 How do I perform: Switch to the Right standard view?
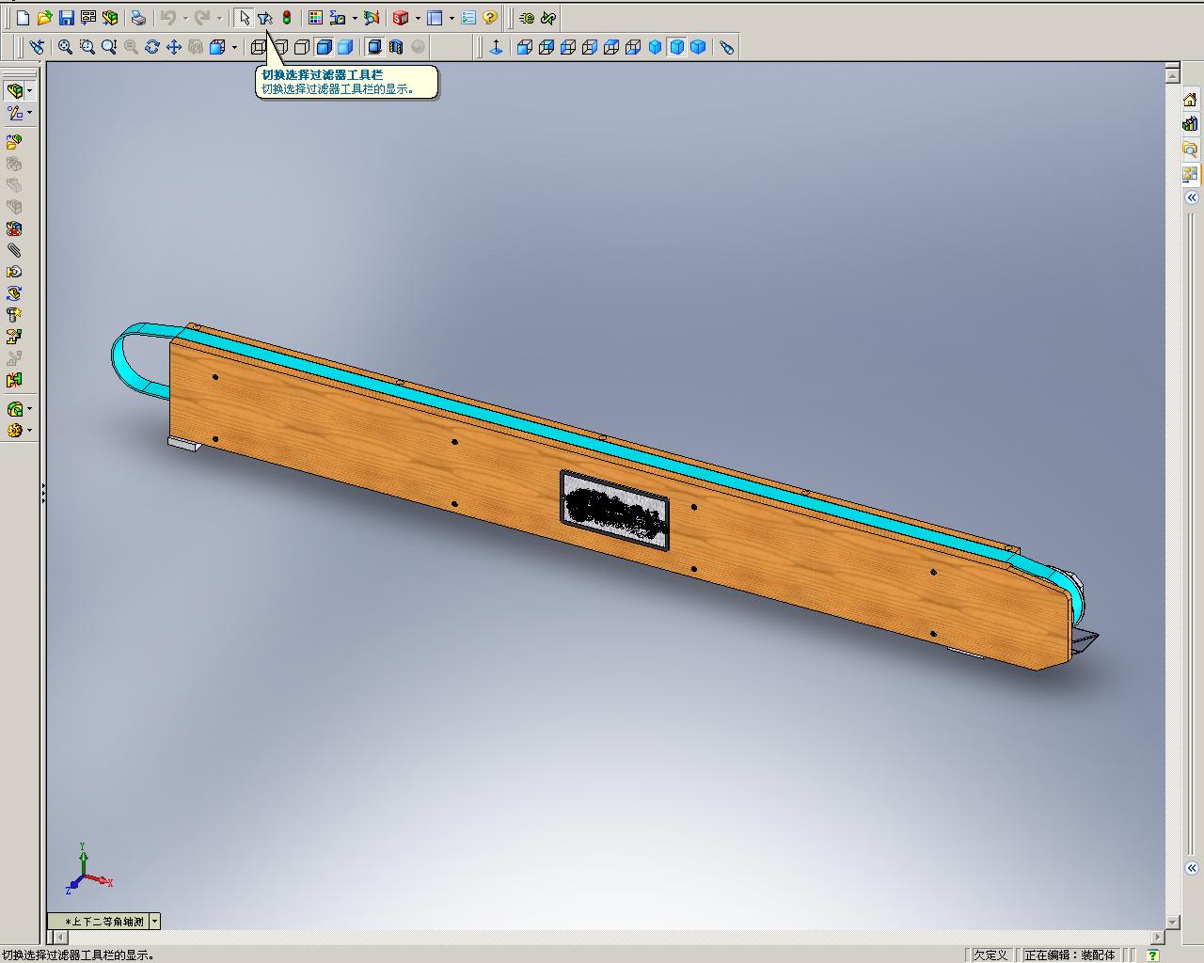click(590, 47)
